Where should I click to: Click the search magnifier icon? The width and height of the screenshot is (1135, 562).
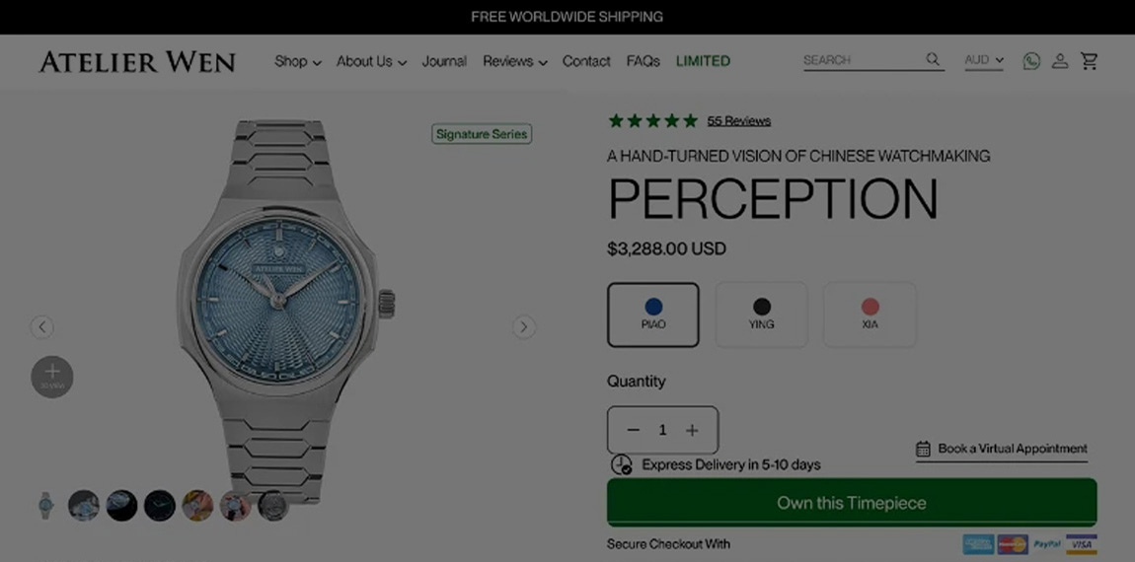(x=933, y=59)
